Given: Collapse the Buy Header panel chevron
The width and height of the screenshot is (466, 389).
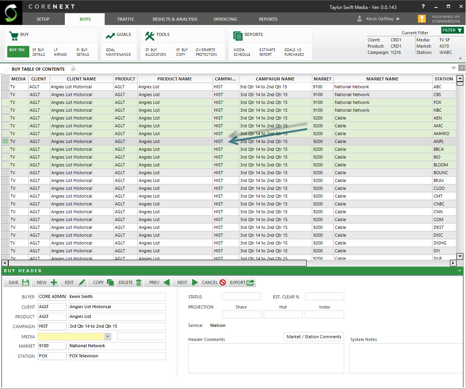Looking at the screenshot, I should pos(459,271).
